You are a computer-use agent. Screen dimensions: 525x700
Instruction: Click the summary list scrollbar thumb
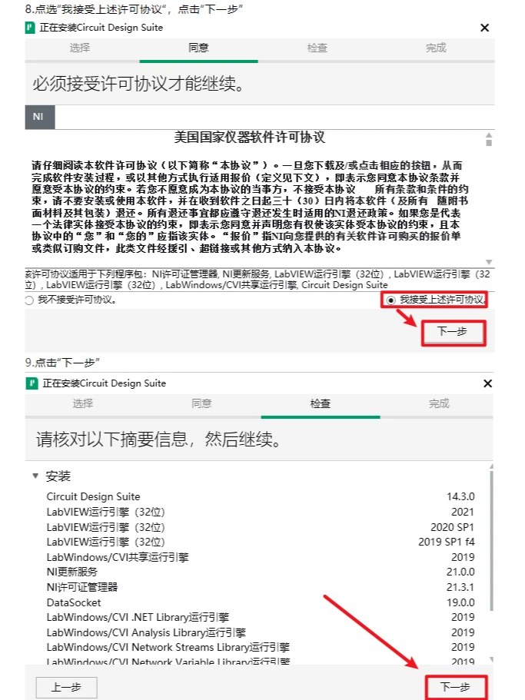(x=491, y=540)
